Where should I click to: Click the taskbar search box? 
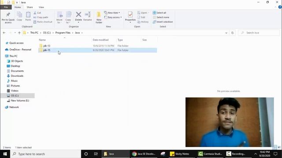[x=46, y=154]
